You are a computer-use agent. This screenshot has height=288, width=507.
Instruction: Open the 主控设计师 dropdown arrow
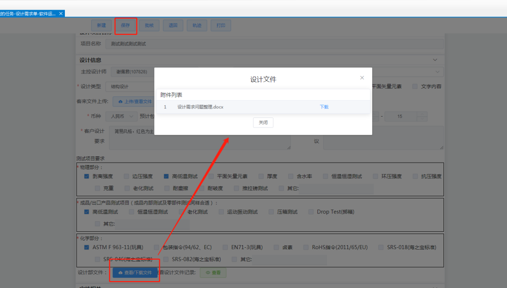pyautogui.click(x=437, y=72)
